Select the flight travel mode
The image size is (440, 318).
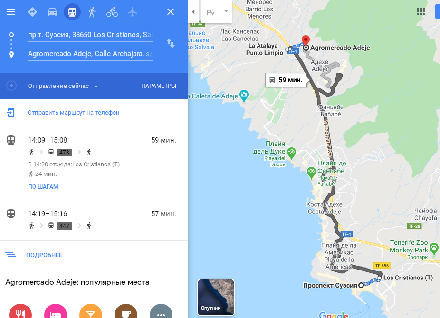tap(132, 12)
